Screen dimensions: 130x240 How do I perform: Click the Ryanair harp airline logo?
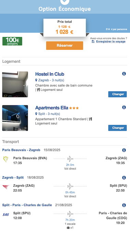[6, 159]
